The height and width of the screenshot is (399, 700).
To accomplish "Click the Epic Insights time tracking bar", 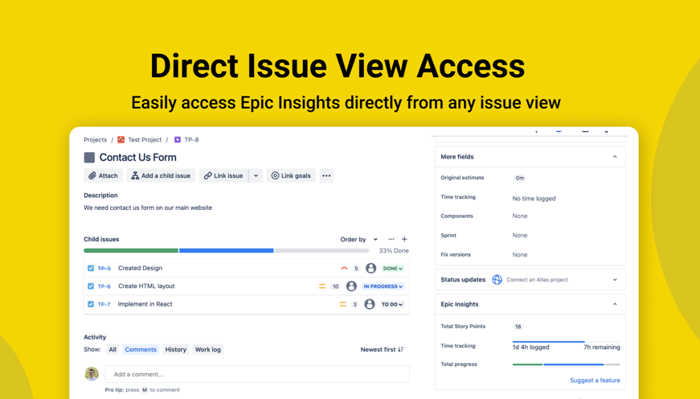I will pos(566,342).
